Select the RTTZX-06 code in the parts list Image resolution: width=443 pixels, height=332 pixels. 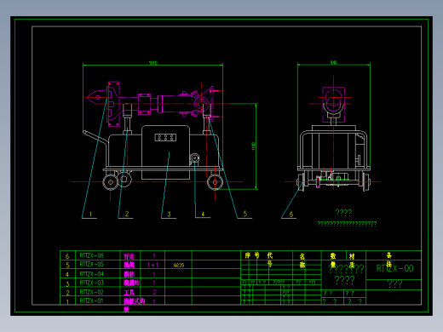pos(92,255)
